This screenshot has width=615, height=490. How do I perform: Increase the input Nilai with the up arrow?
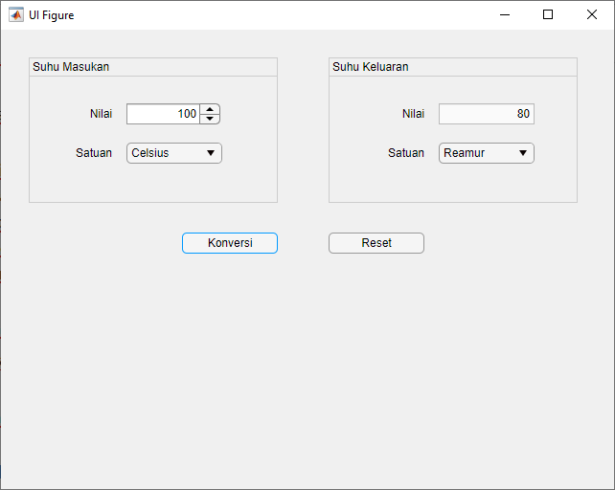click(210, 109)
